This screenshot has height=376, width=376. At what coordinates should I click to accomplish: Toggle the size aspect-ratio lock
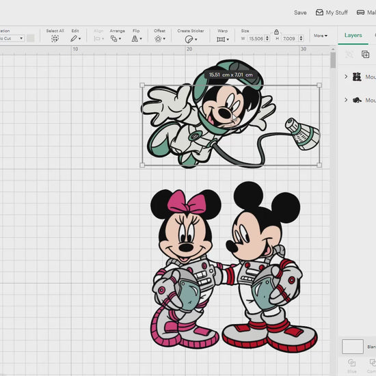pyautogui.click(x=276, y=31)
